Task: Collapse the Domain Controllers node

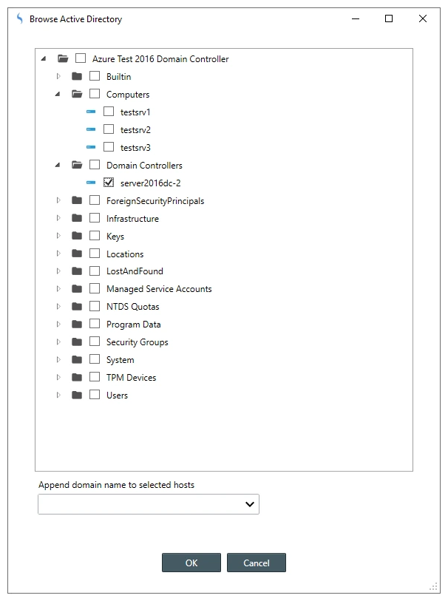Action: 58,166
